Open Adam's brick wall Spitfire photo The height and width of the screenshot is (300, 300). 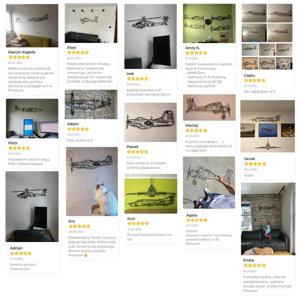(91, 104)
